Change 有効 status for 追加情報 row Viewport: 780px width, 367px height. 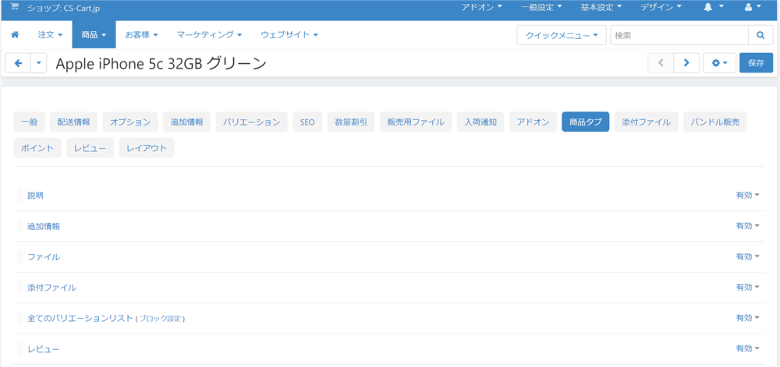click(x=748, y=226)
